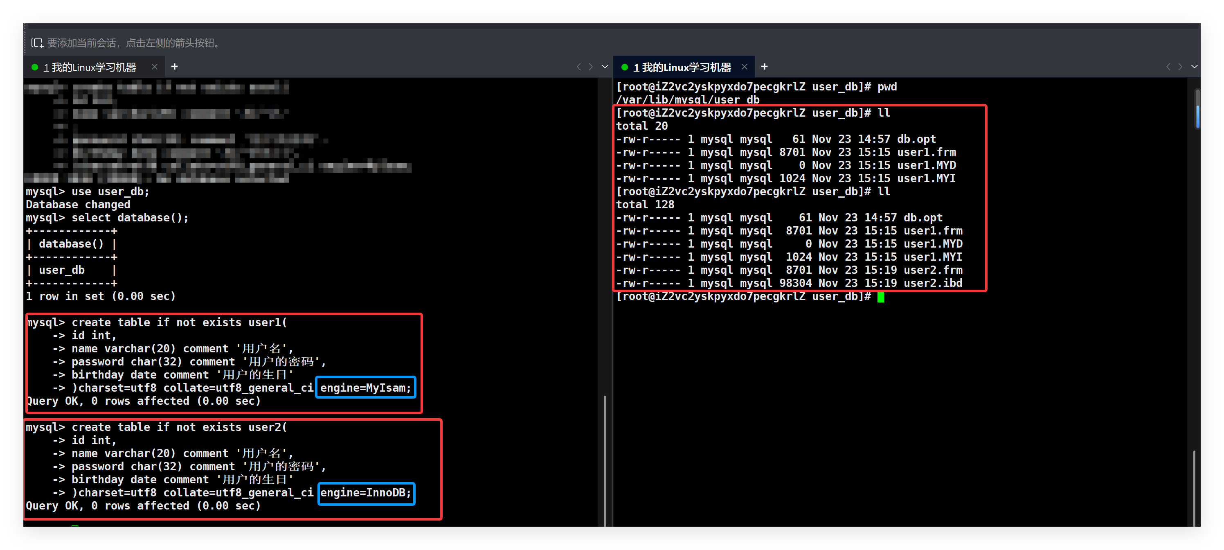Click '98304' file size value

pyautogui.click(x=795, y=283)
